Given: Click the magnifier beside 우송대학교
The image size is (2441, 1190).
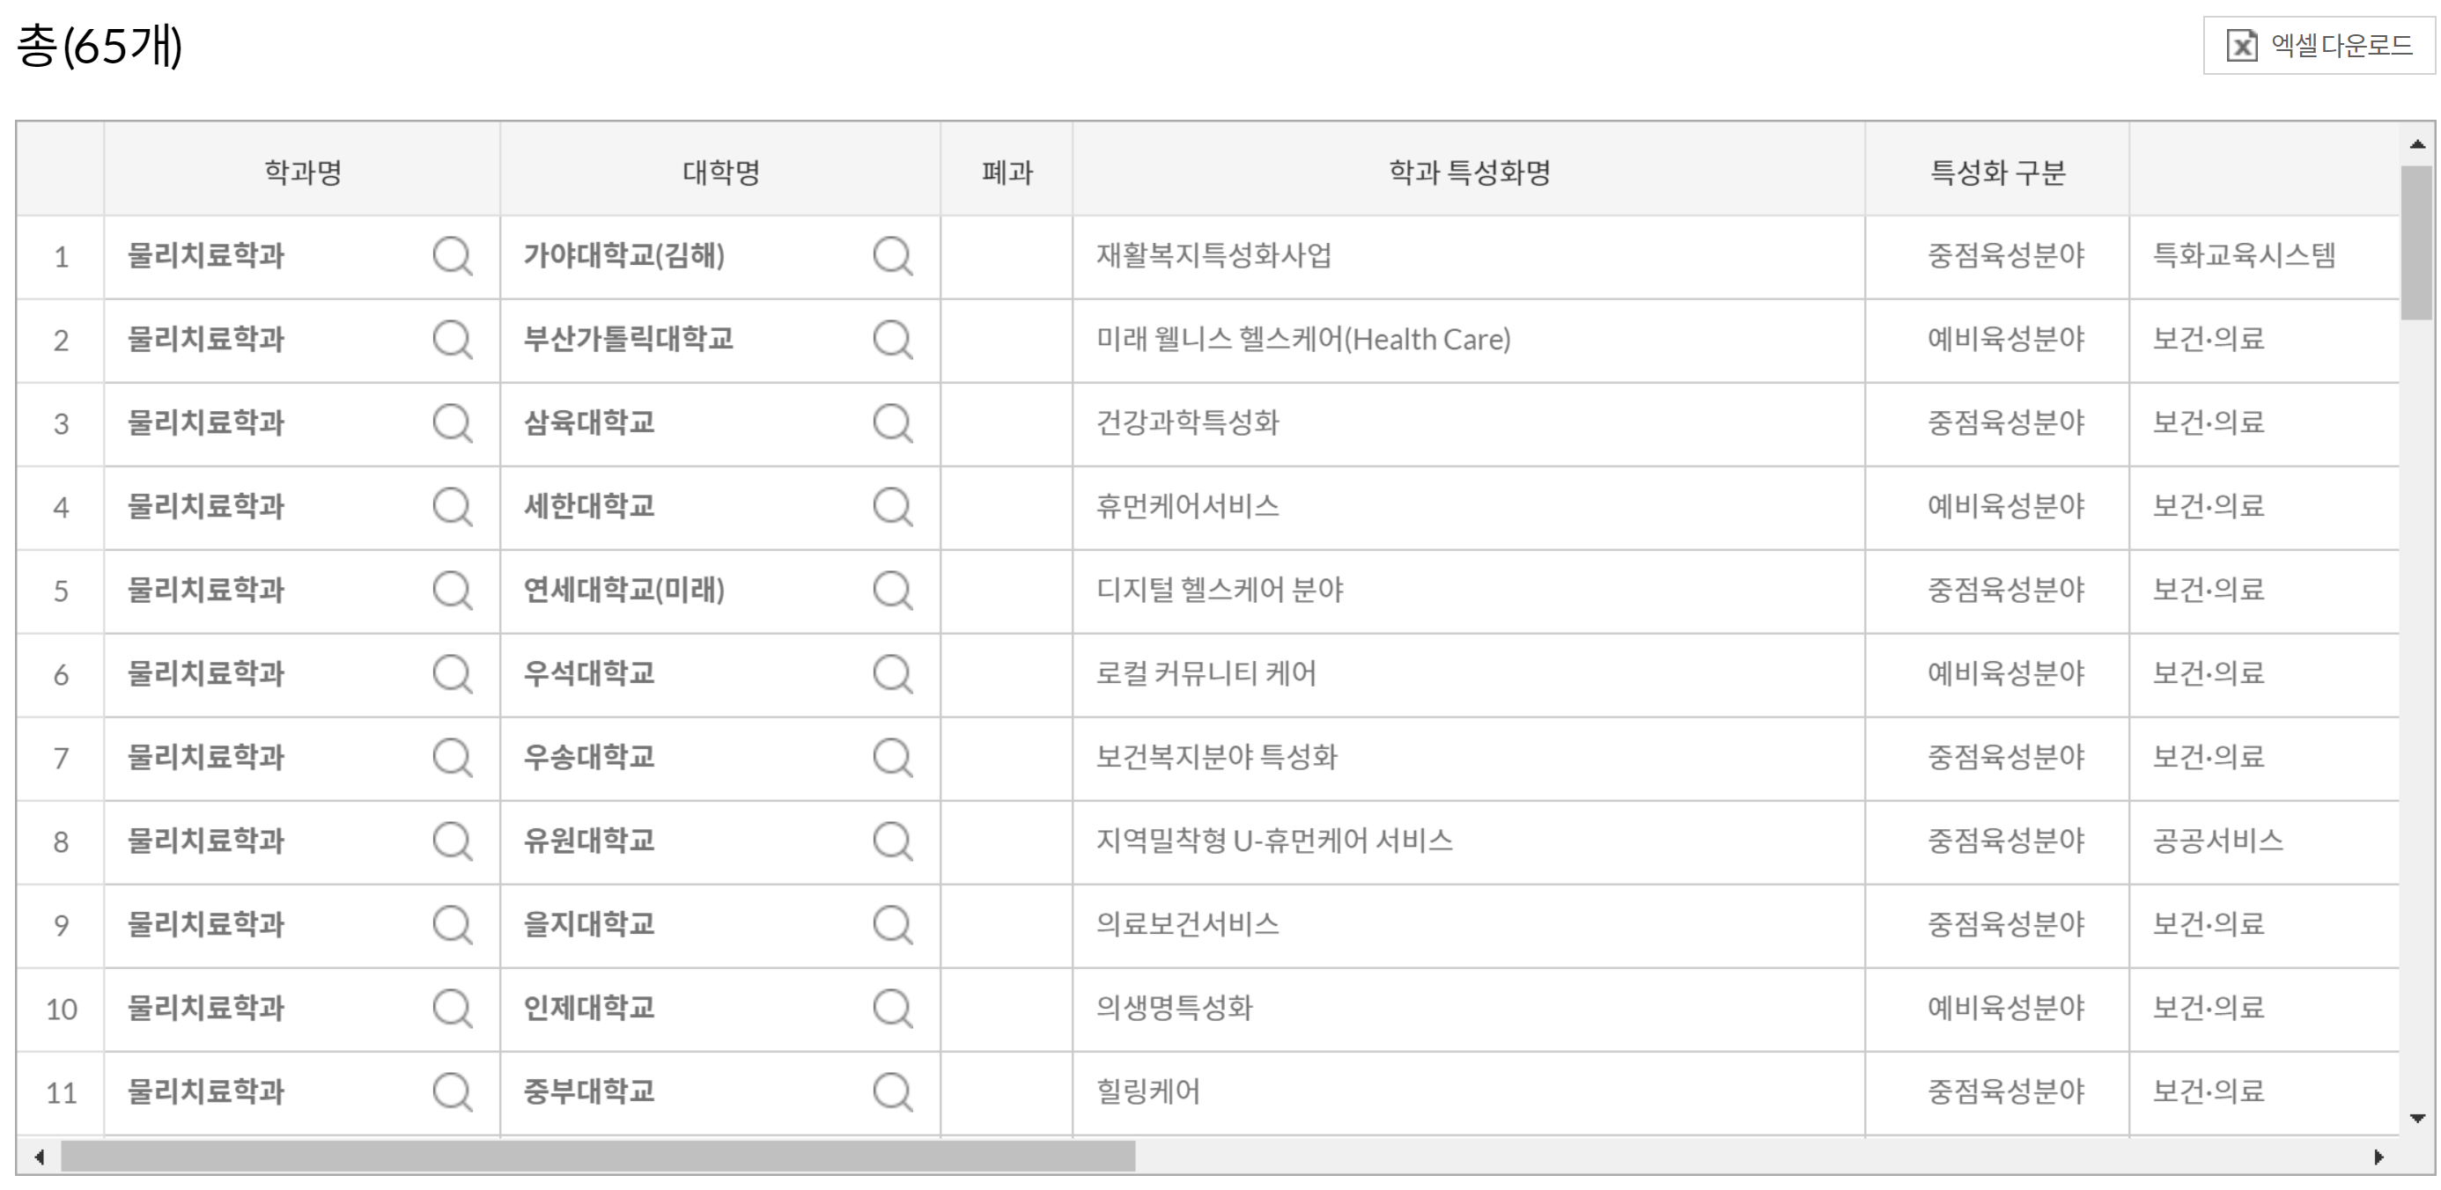Looking at the screenshot, I should 891,757.
